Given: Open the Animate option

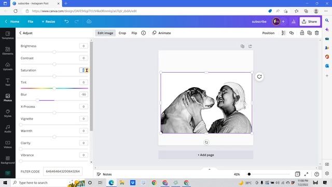Looking at the screenshot, I should tap(161, 33).
